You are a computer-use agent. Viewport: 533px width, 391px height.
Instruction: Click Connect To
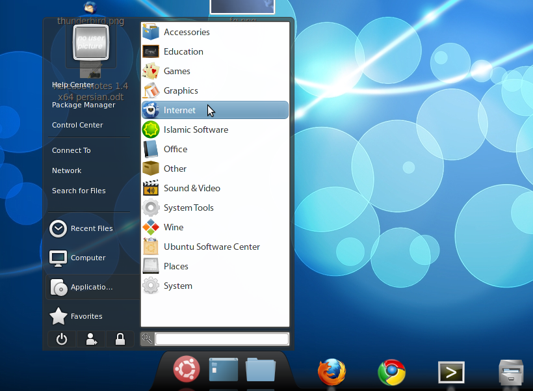(71, 150)
